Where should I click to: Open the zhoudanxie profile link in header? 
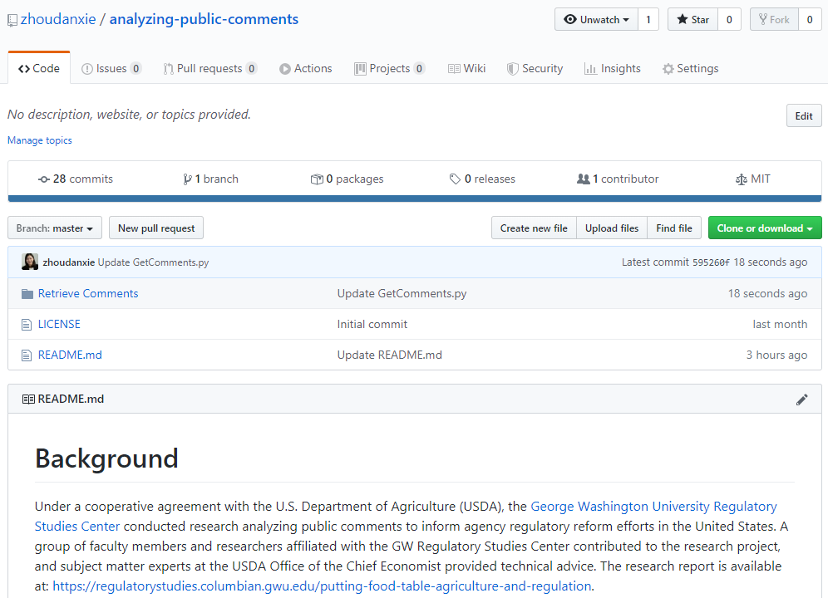coord(58,20)
